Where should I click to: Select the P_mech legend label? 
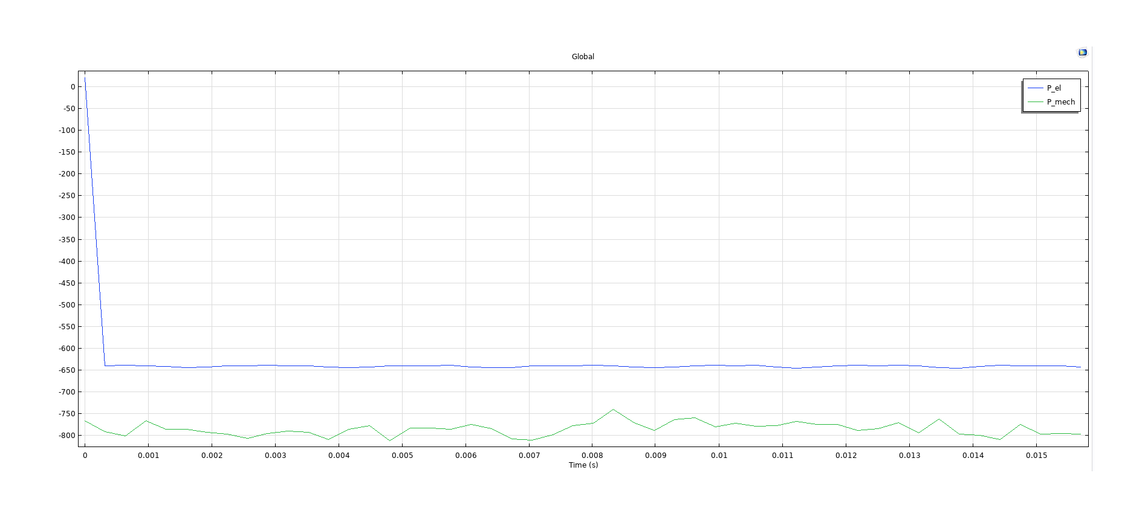(1060, 102)
